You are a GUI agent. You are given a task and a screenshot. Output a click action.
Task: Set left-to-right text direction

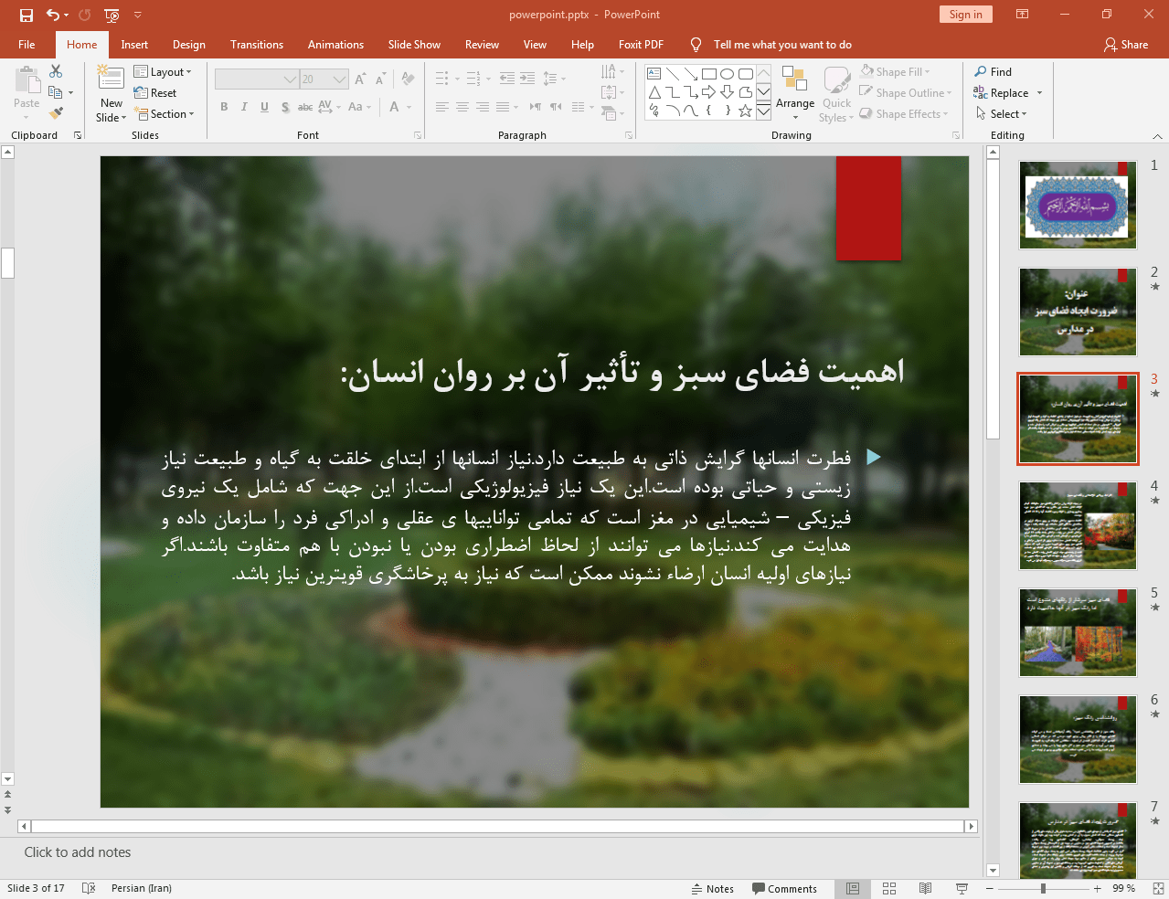pyautogui.click(x=536, y=107)
